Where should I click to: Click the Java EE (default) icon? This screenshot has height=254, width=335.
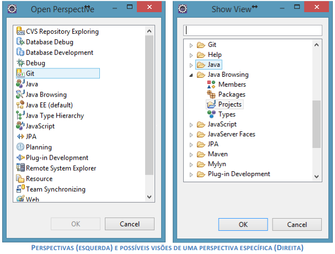[20, 104]
